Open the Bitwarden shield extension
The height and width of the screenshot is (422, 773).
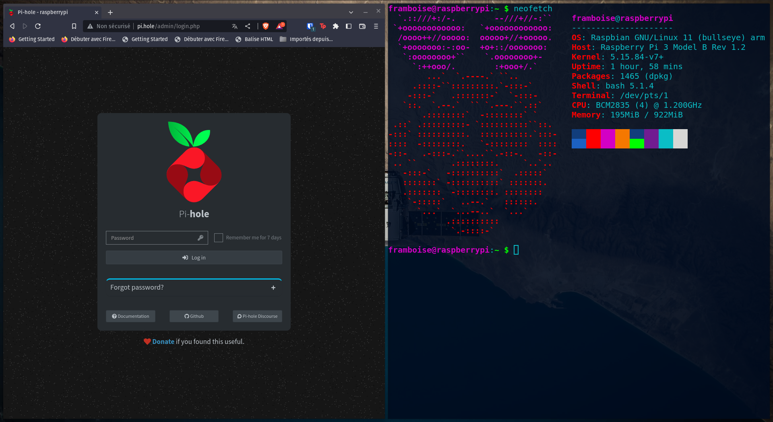[x=310, y=26]
